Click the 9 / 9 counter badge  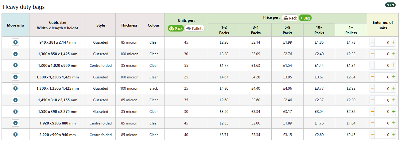tap(390, 5)
